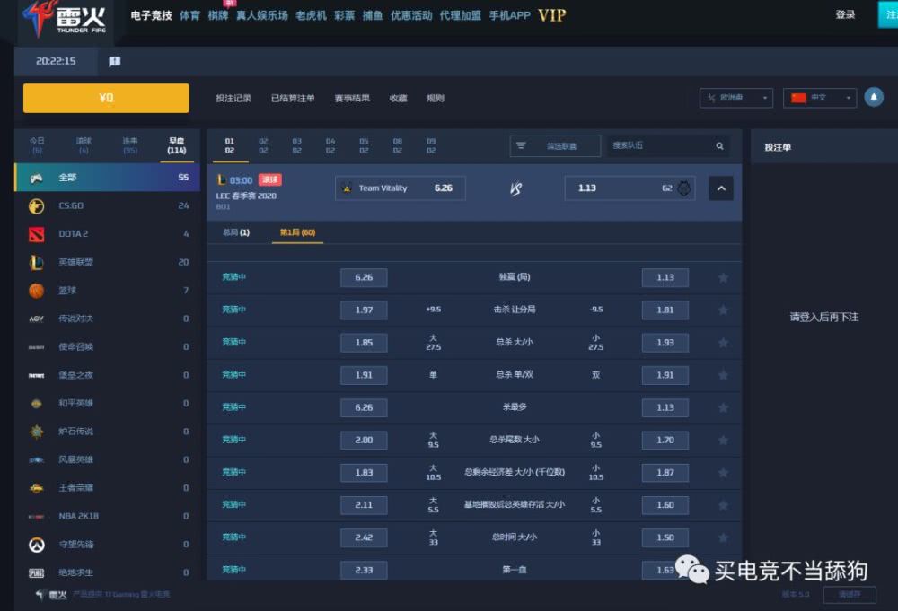This screenshot has width=898, height=611.
Task: Pick 1.93 odds for under 27.5 kills
Action: (665, 343)
